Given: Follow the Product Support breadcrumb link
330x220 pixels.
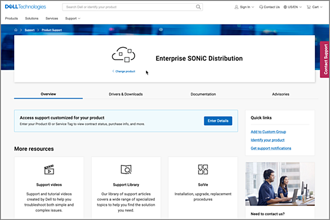Looking at the screenshot, I should pyautogui.click(x=52, y=30).
